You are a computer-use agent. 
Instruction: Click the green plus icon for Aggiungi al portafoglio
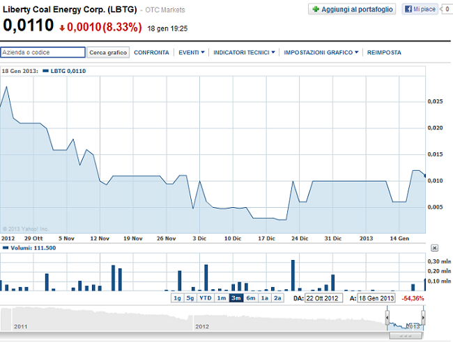316,9
